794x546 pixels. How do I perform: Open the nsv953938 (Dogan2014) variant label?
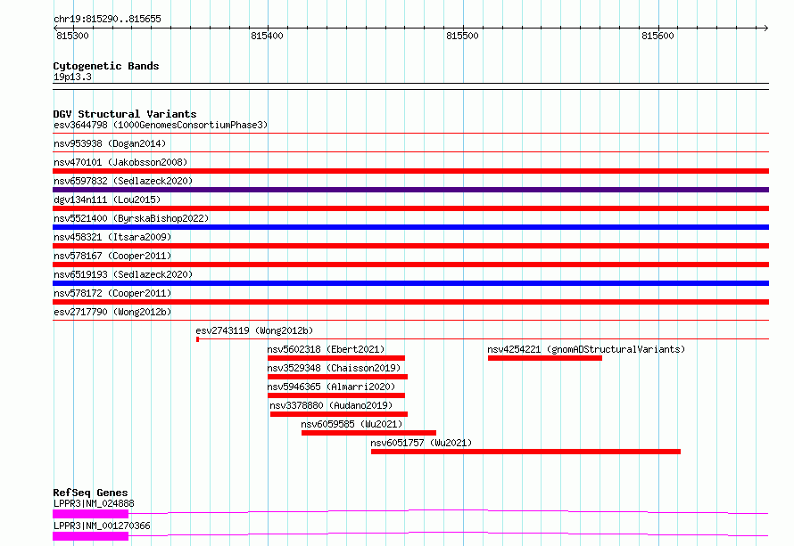click(110, 143)
